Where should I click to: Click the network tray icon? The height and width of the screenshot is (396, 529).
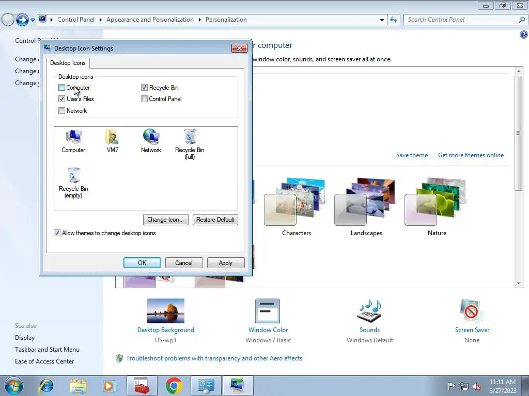464,386
